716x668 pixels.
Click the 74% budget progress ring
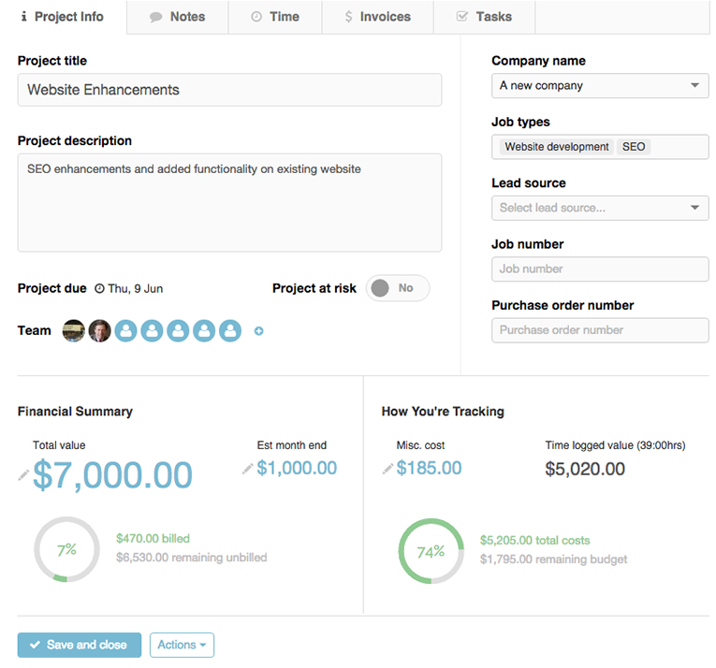click(431, 551)
